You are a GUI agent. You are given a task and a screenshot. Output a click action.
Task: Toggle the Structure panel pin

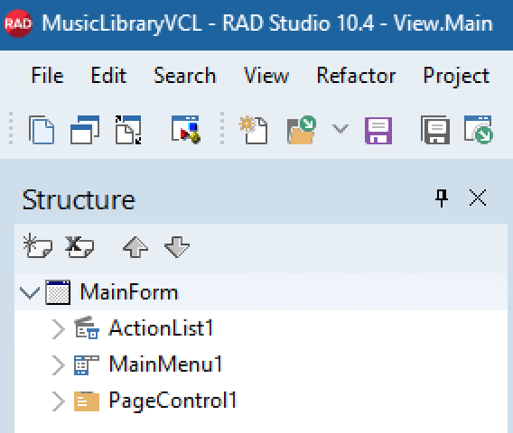coord(442,198)
